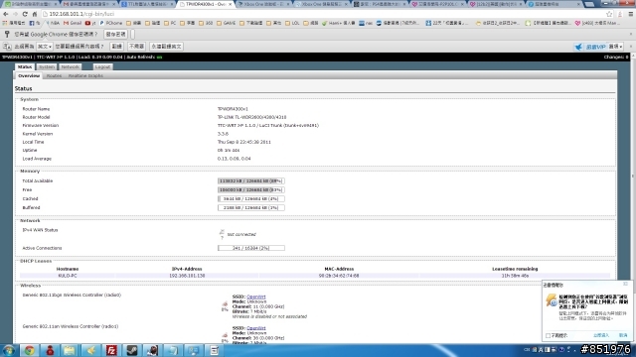
Task: Select the Routes sub-tab
Action: (54, 75)
